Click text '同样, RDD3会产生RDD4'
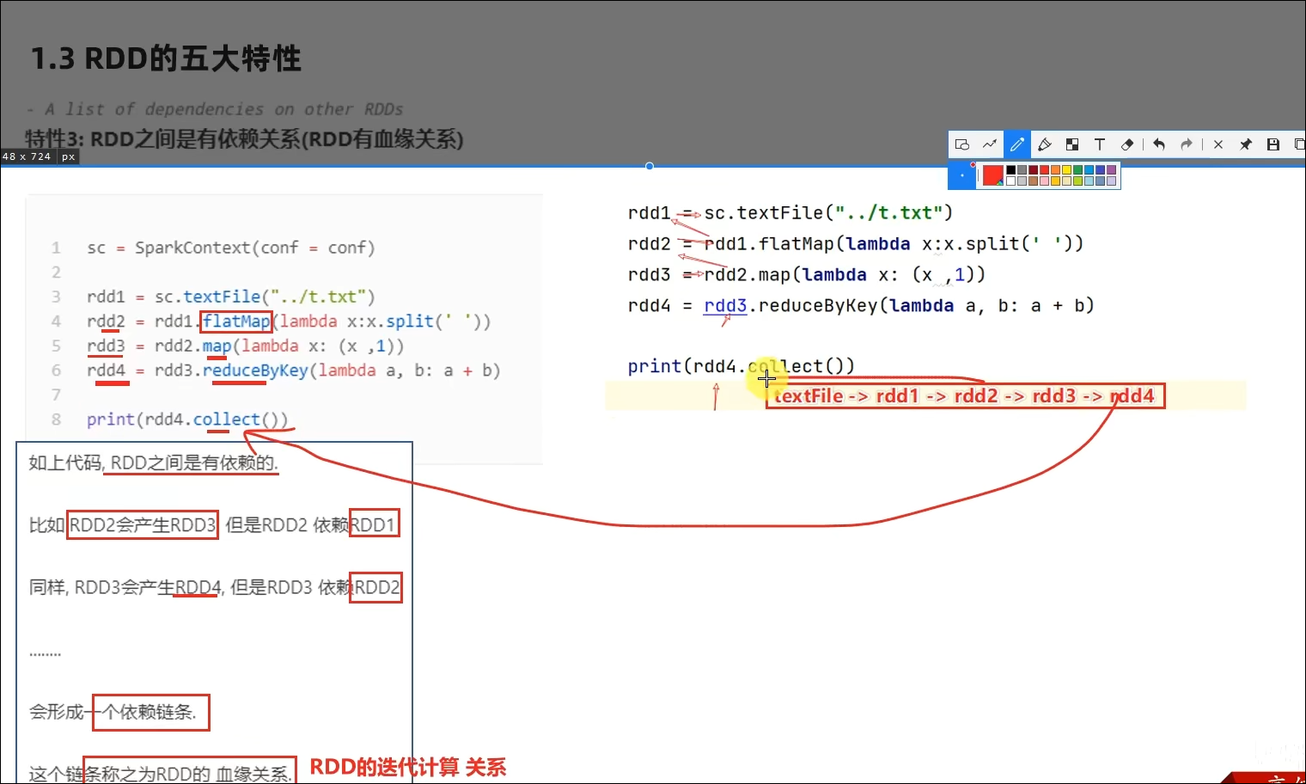 pos(125,587)
